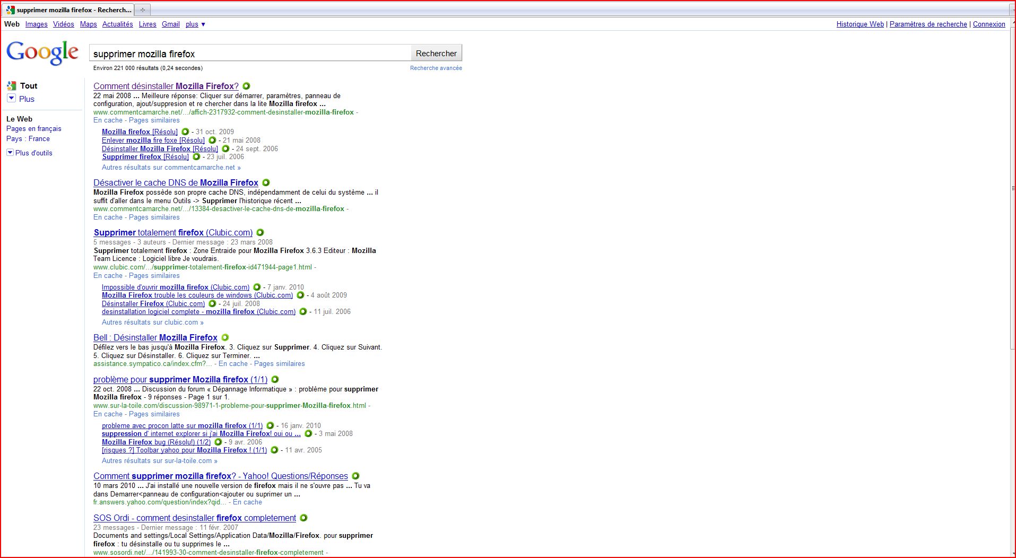Open 'Comment désinstaller Mozilla Firefox?' result
1016x558 pixels.
[x=166, y=86]
